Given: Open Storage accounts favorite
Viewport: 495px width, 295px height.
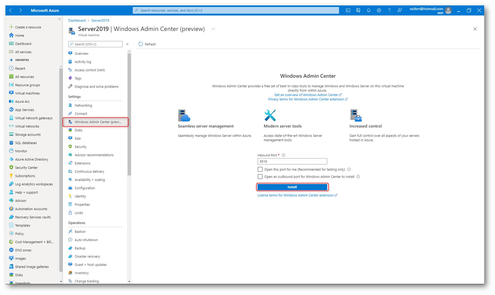Looking at the screenshot, I should [x=28, y=134].
